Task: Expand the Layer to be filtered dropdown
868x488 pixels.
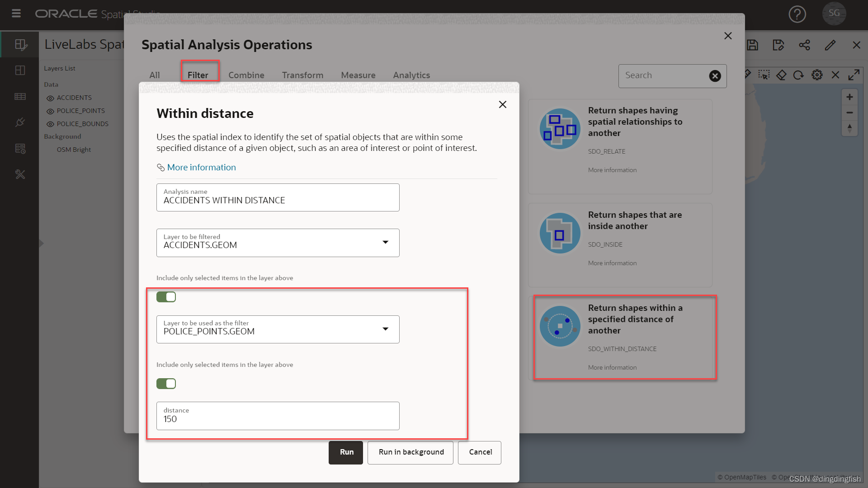Action: [385, 243]
